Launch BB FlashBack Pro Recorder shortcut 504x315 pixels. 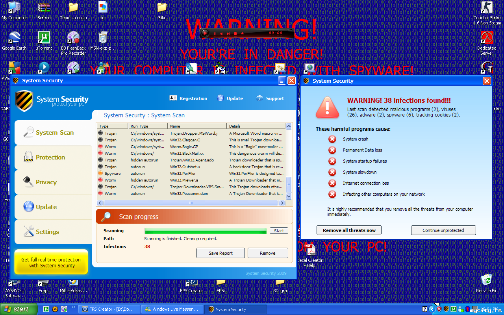pyautogui.click(x=73, y=43)
